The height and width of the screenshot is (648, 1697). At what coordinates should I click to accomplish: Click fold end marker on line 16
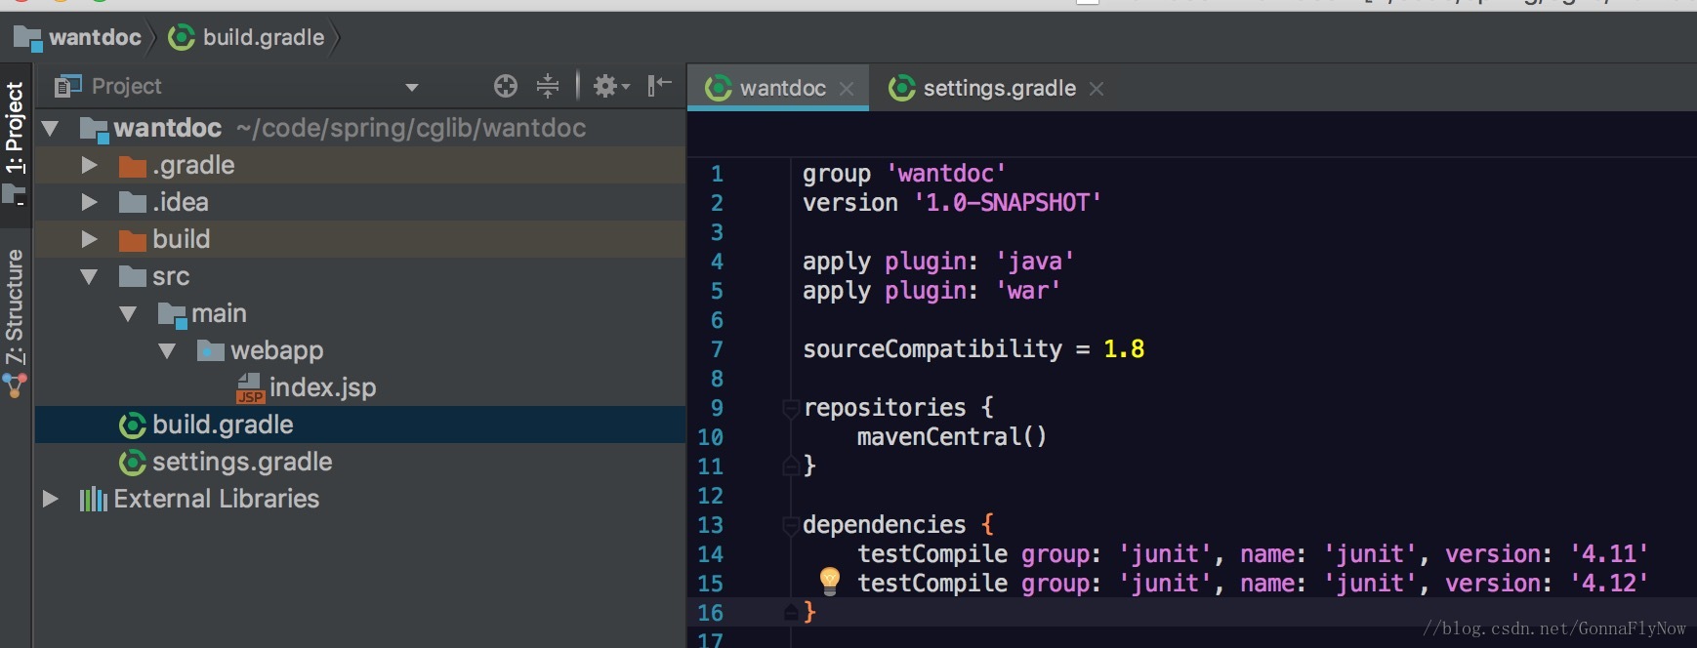791,612
